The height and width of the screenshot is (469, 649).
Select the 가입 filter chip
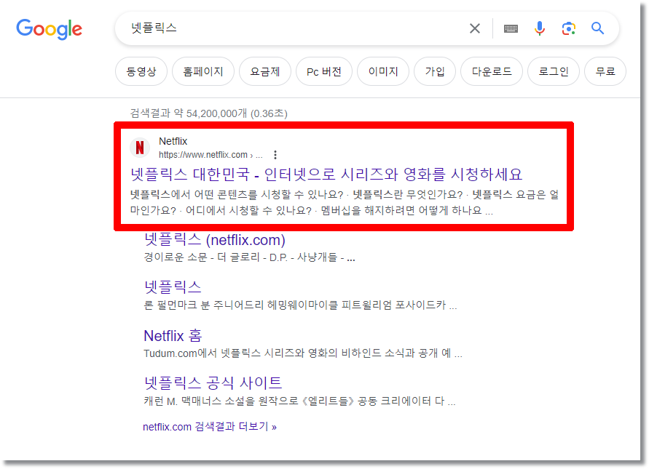pyautogui.click(x=435, y=71)
